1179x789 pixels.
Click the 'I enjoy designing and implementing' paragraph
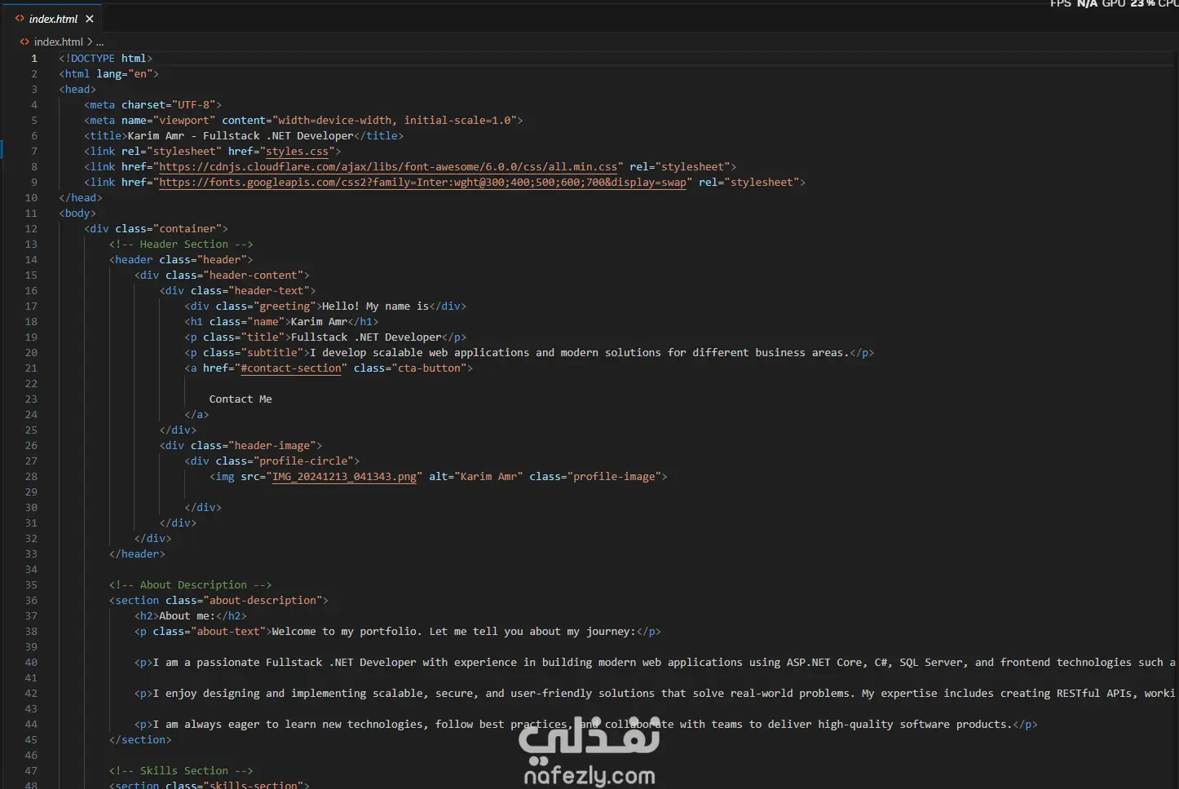point(655,694)
